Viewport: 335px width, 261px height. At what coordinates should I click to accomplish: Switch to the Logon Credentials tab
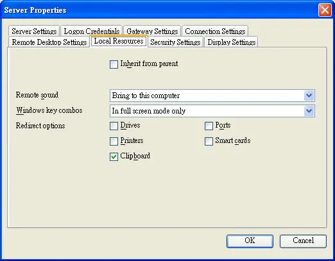tap(92, 31)
